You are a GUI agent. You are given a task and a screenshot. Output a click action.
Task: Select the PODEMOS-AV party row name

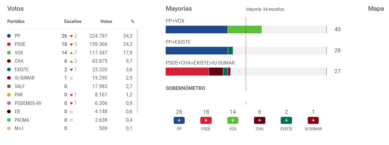[28, 103]
